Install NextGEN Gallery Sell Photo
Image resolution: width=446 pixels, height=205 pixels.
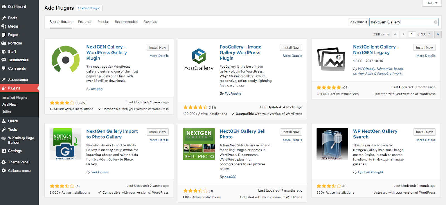[291, 132]
